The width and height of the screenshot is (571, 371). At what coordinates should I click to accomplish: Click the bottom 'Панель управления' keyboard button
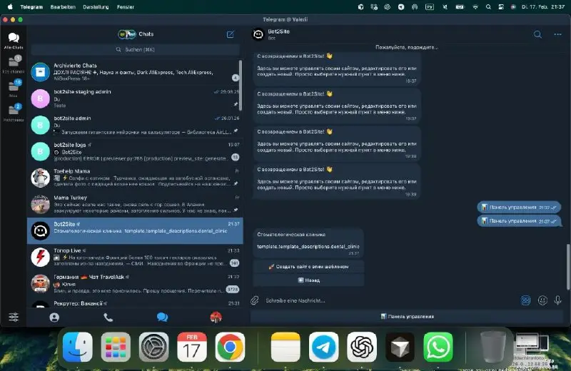(408, 316)
